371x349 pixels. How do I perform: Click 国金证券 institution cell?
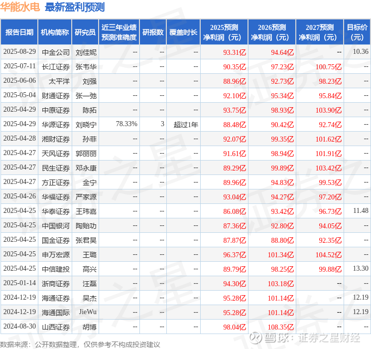pos(56,240)
